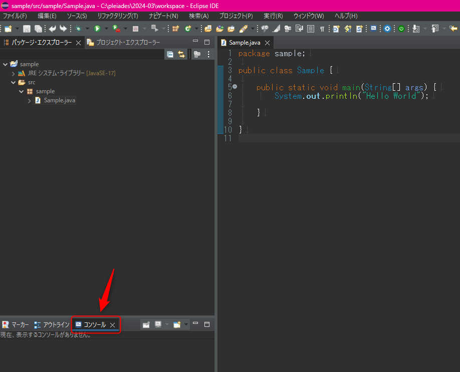
Task: Click the highlighter pen search icon
Action: tap(244, 29)
